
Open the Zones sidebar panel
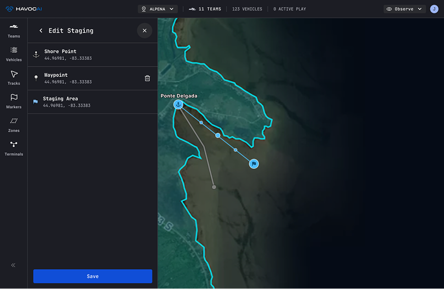click(x=14, y=125)
